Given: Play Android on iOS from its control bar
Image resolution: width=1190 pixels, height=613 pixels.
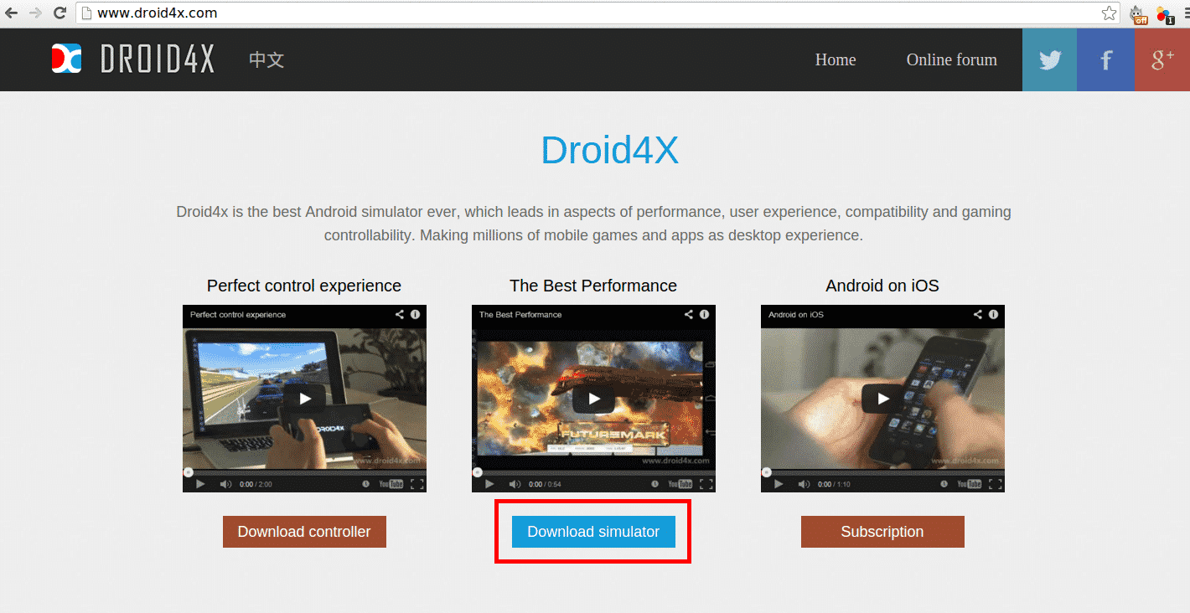Looking at the screenshot, I should coord(779,484).
